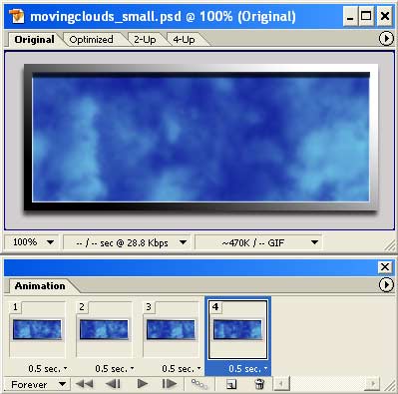398x394 pixels.
Task: Click the left arrow of frames scrollbar
Action: (281, 384)
